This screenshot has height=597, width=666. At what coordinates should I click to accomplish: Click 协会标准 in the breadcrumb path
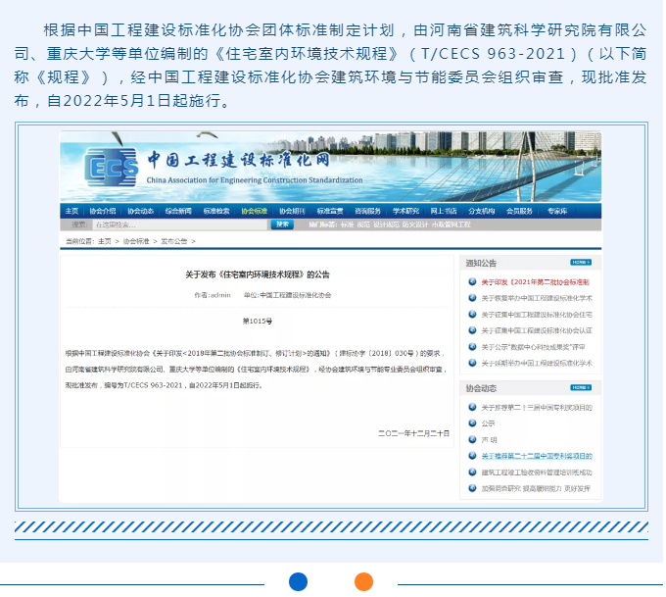[x=136, y=241]
